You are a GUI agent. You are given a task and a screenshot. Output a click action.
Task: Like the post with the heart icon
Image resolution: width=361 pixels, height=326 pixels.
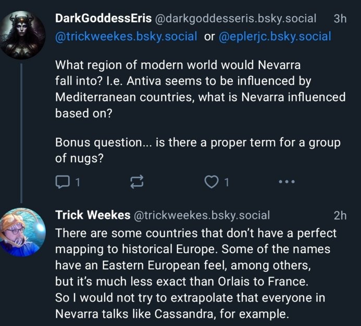pyautogui.click(x=210, y=182)
